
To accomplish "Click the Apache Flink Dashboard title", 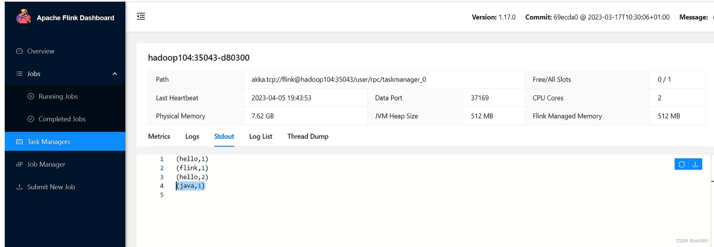I will tap(75, 18).
